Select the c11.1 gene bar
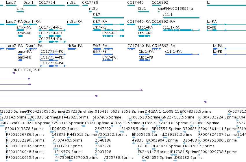The width and height of the screenshot is (246, 162). point(181,18)
